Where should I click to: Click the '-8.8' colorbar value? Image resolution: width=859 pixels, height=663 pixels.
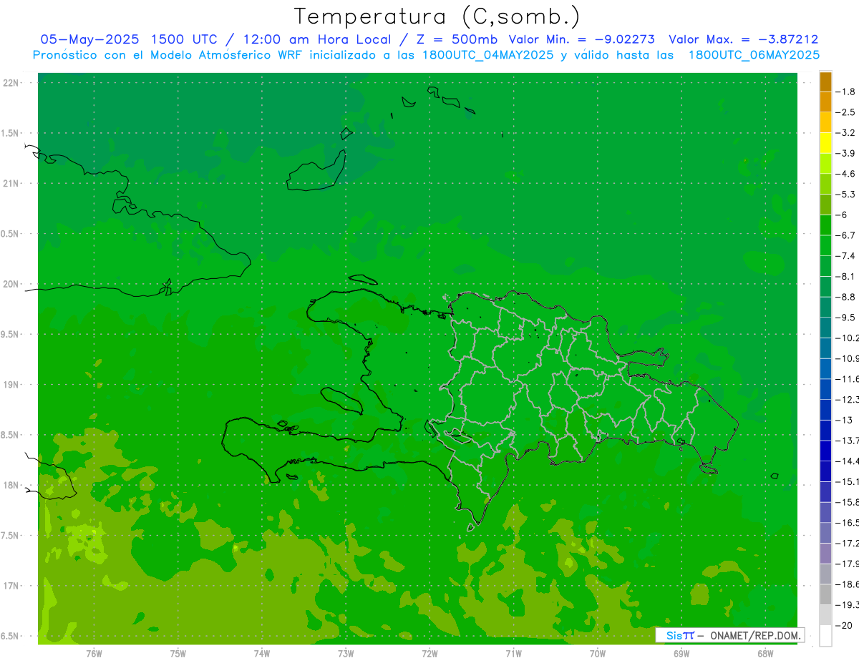(x=845, y=297)
